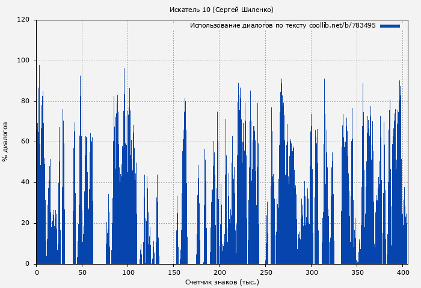
Task: Click the x-axis tick label 200
Action: click(x=220, y=272)
